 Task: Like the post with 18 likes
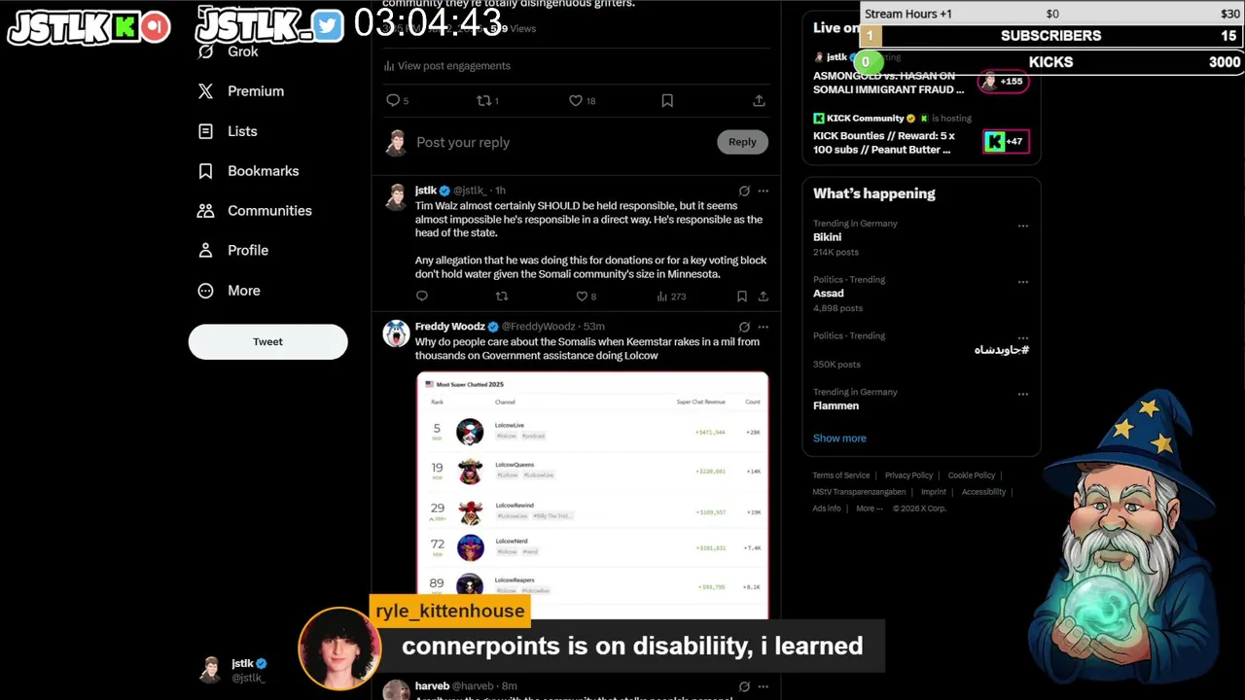coord(582,100)
